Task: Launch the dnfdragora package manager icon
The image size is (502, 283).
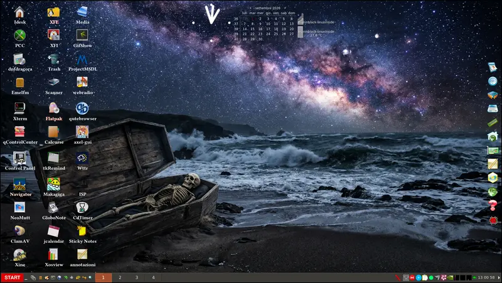Action: [x=19, y=59]
